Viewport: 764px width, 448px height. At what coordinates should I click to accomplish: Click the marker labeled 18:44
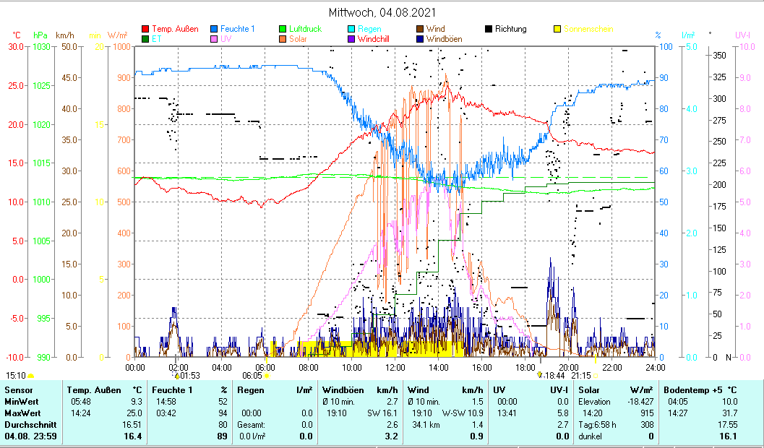540,375
